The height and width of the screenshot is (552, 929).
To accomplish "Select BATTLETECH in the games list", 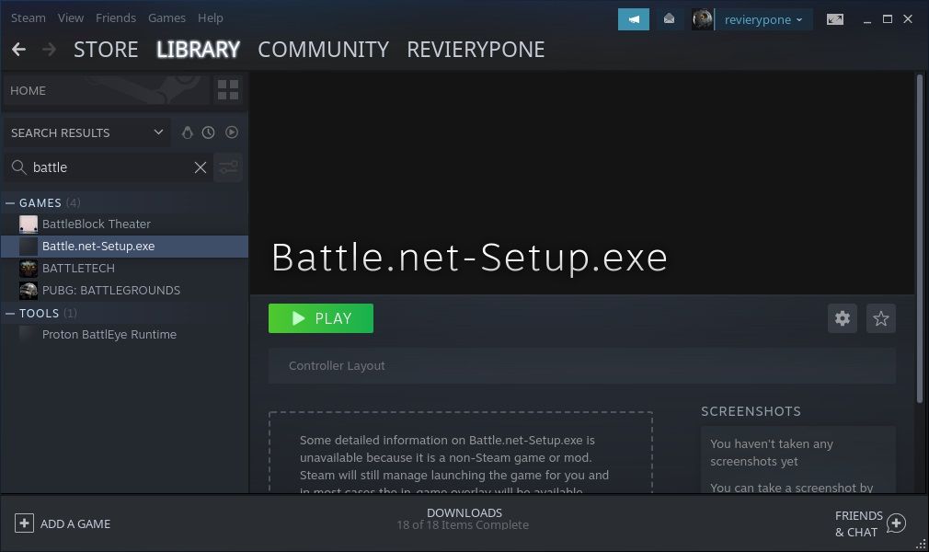I will pos(78,268).
